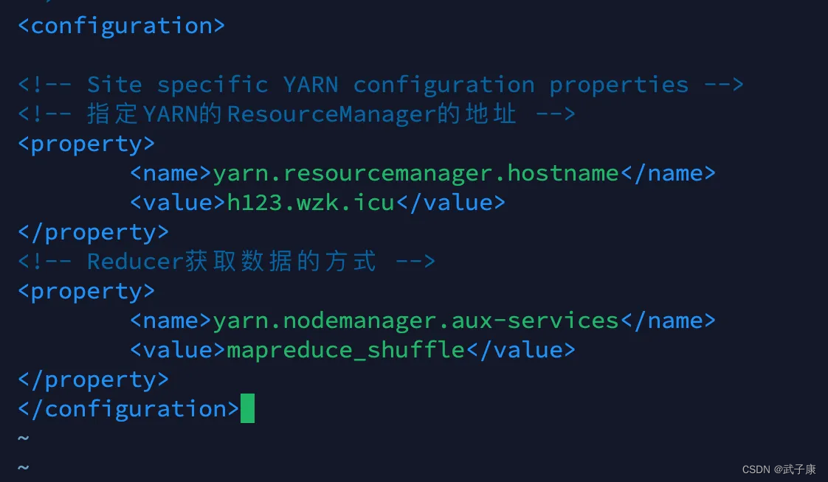Click the Reducer获取数据的方式 comment line
Viewport: 828px width, 482px height.
tap(227, 262)
